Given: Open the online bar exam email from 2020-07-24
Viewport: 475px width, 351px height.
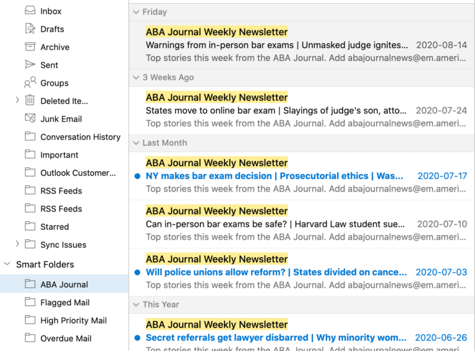Looking at the screenshot, I should [302, 111].
